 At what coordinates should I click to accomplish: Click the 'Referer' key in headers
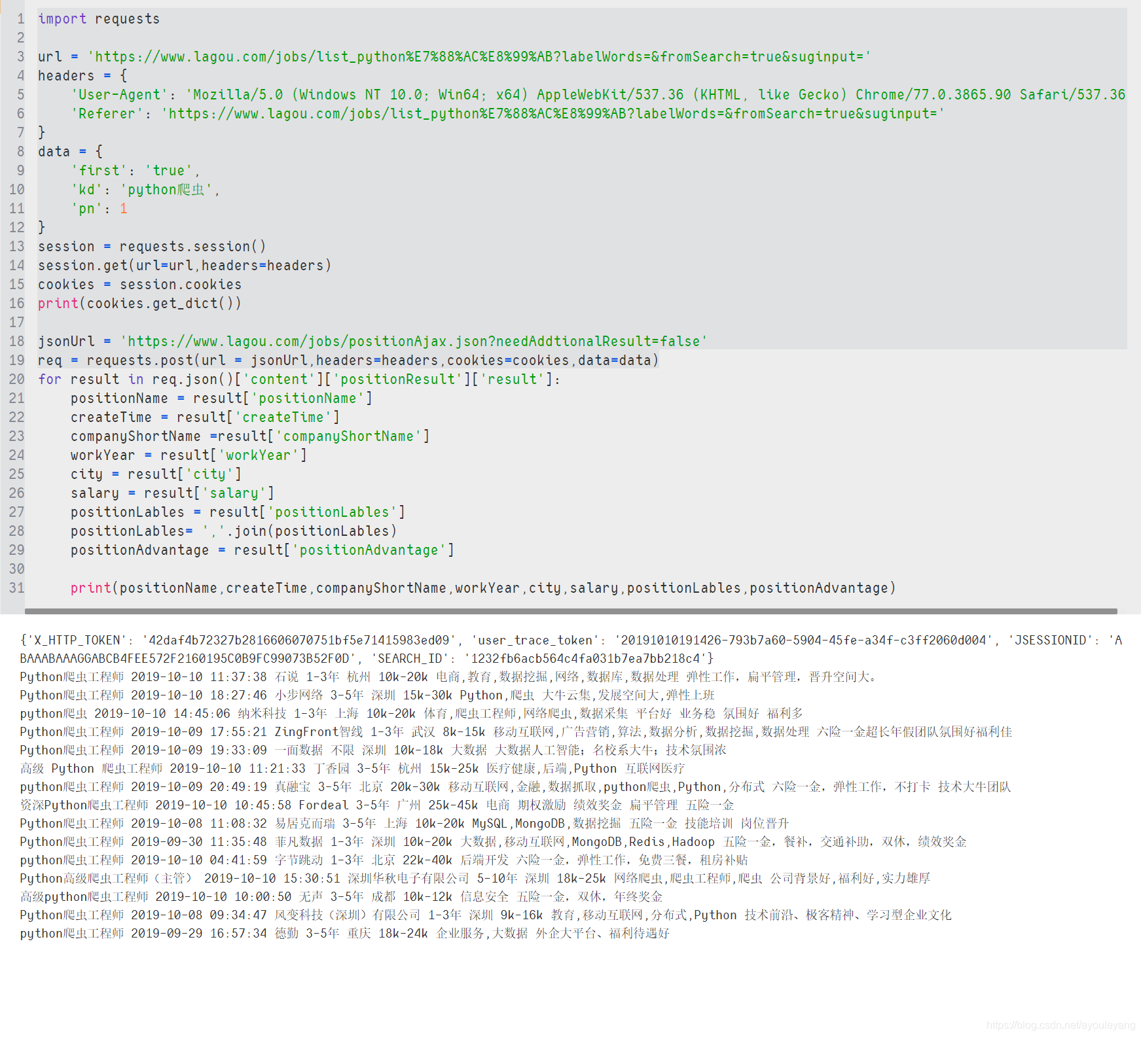click(107, 114)
